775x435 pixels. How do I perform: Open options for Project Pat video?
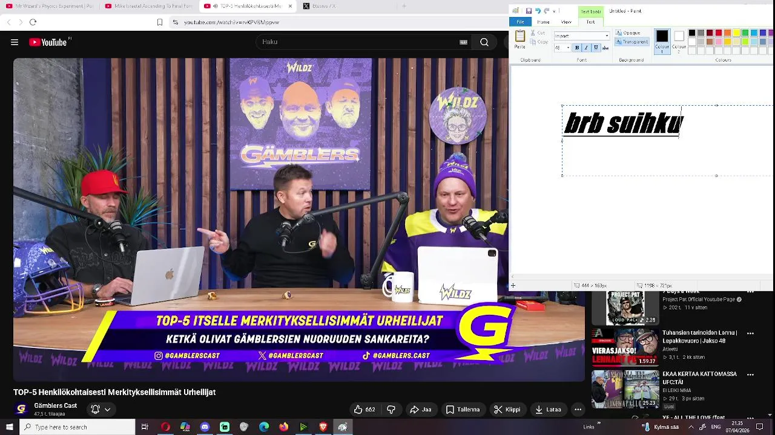coord(750,292)
